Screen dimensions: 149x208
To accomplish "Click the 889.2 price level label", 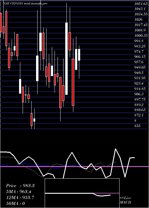I will pyautogui.click(x=139, y=105).
